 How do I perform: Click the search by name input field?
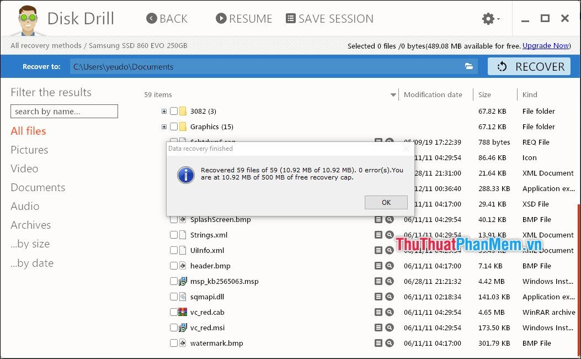(x=64, y=111)
